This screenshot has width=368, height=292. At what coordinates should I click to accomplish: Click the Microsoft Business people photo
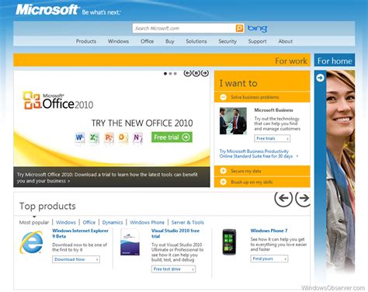tap(233, 121)
